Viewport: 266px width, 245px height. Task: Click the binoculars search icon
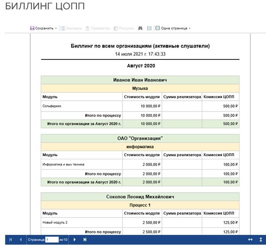pyautogui.click(x=140, y=28)
